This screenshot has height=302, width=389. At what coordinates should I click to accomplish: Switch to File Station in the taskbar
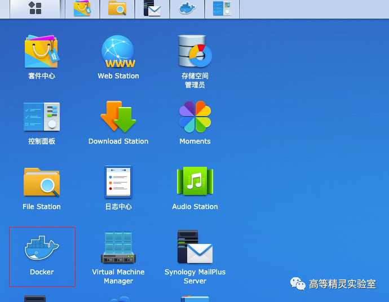tap(117, 8)
